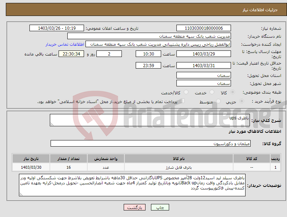The image size is (287, 217).
Task: Click the response deadline time 10:30
Action: click(148, 54)
